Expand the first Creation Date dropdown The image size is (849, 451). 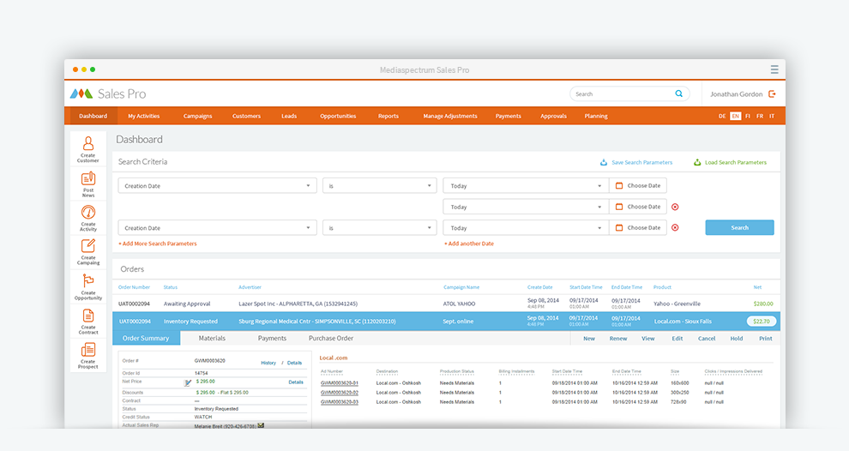click(217, 186)
